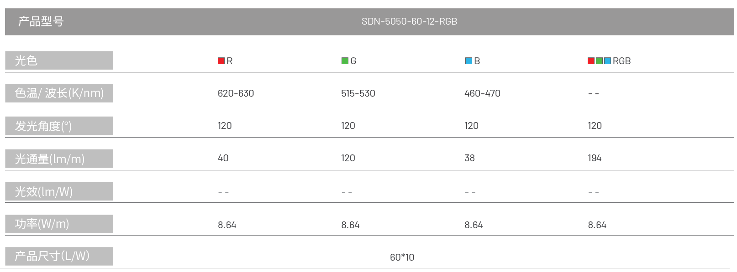737x272 pixels.
Task: Click the green square next to G
Action: 345,61
